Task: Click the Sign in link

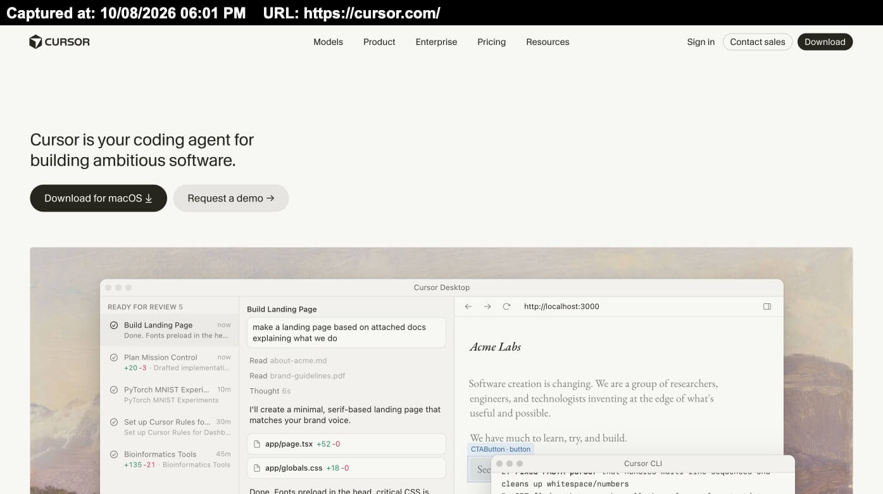Action: coord(701,42)
